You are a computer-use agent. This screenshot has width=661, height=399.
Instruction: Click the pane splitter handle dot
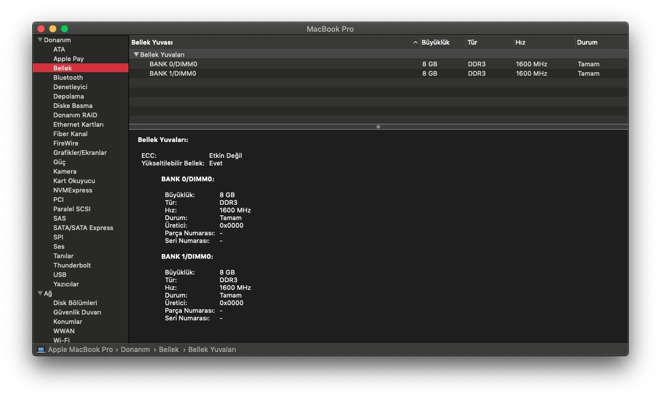click(378, 127)
